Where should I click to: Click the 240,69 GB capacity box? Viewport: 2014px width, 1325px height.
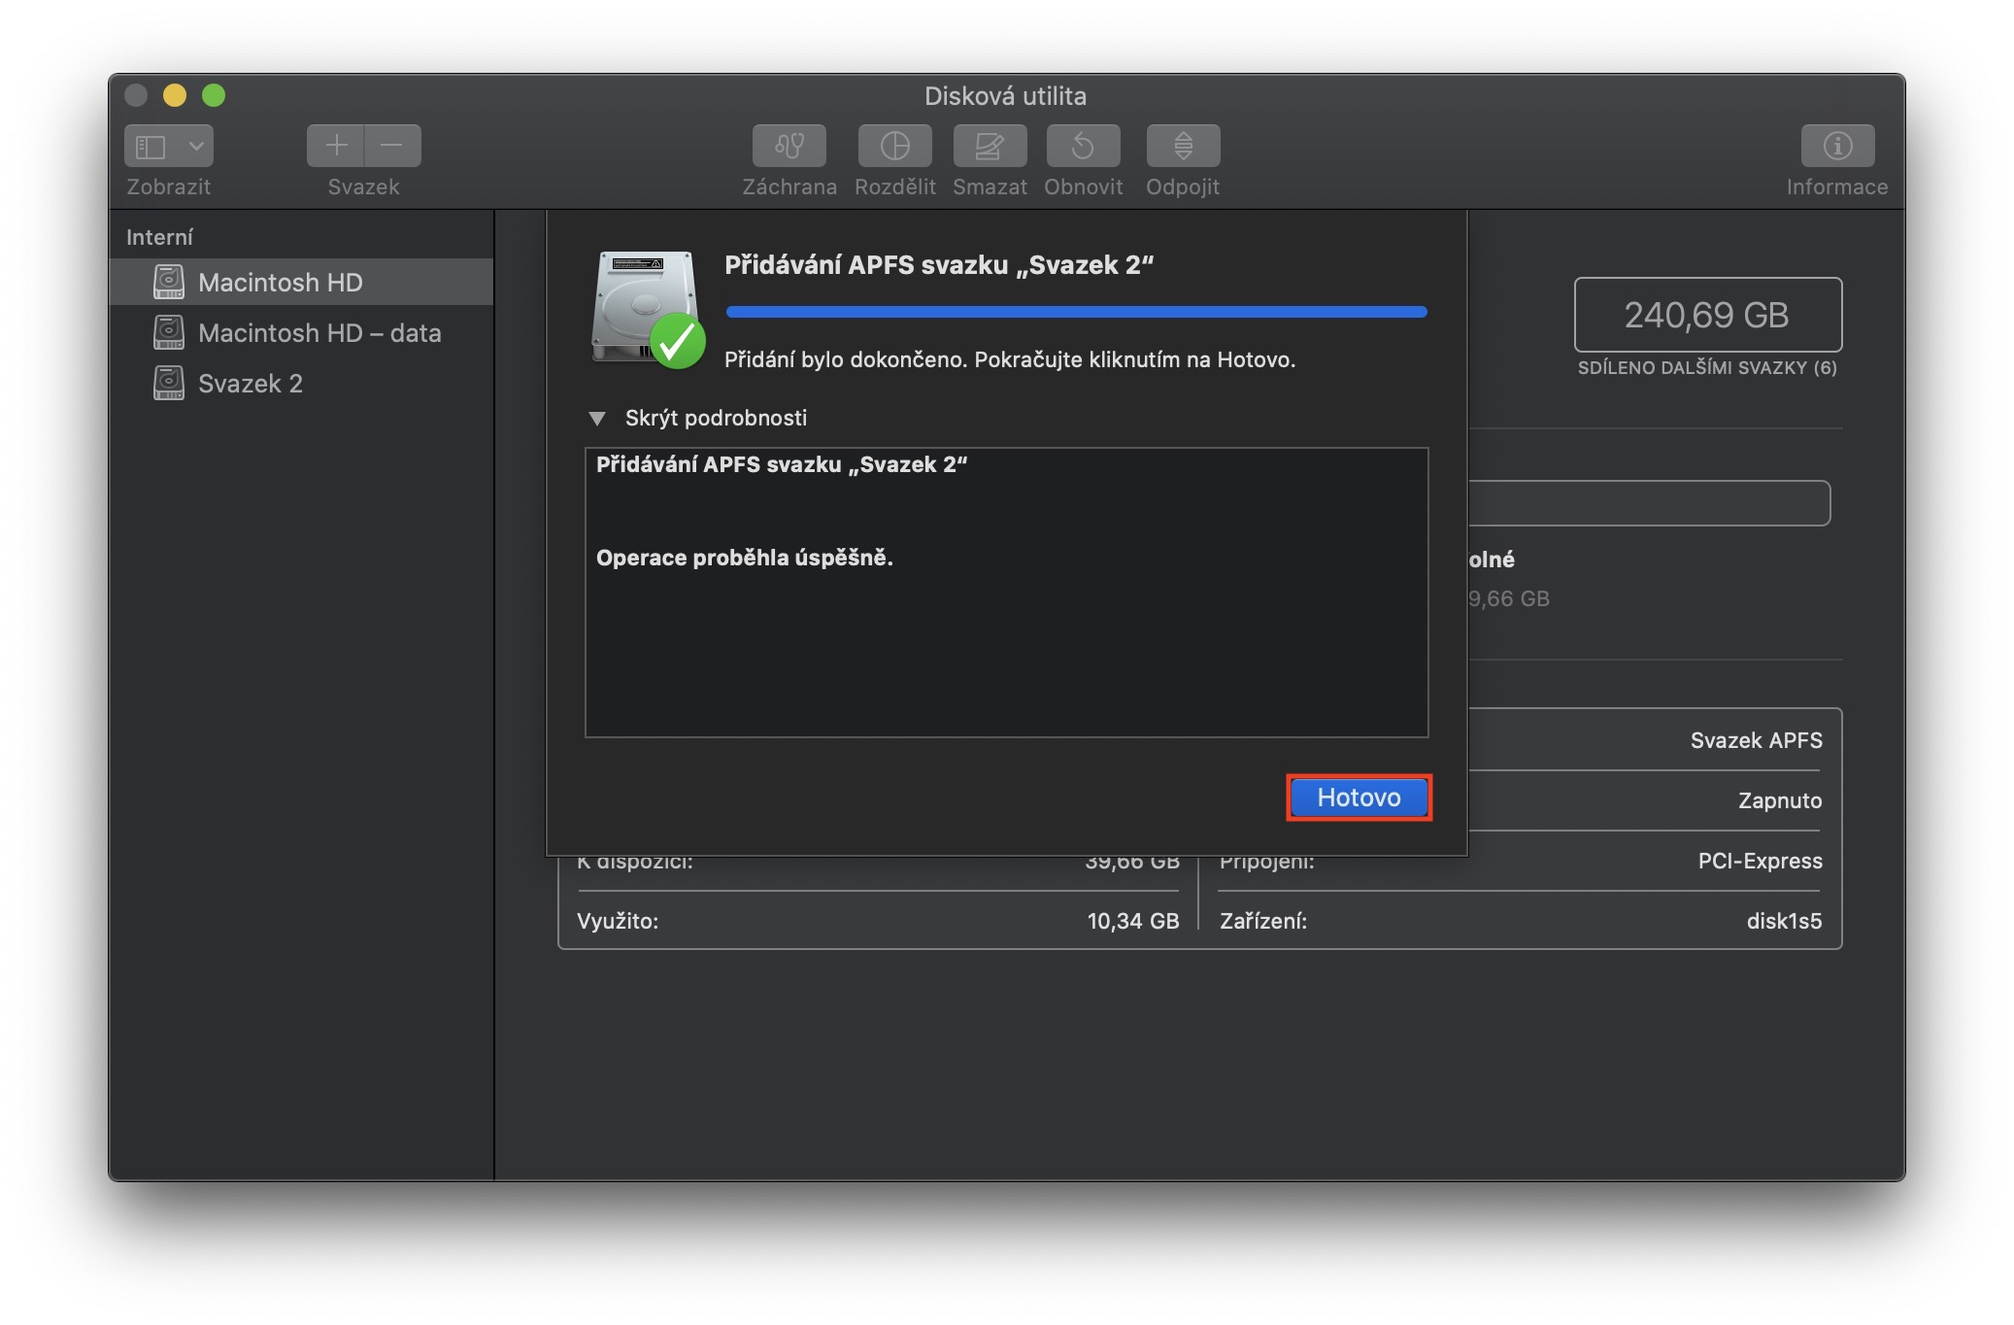point(1706,315)
